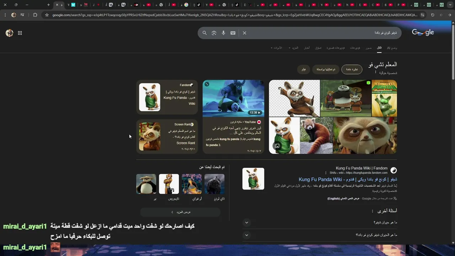
Task: Click the address bar URL
Action: point(235,15)
